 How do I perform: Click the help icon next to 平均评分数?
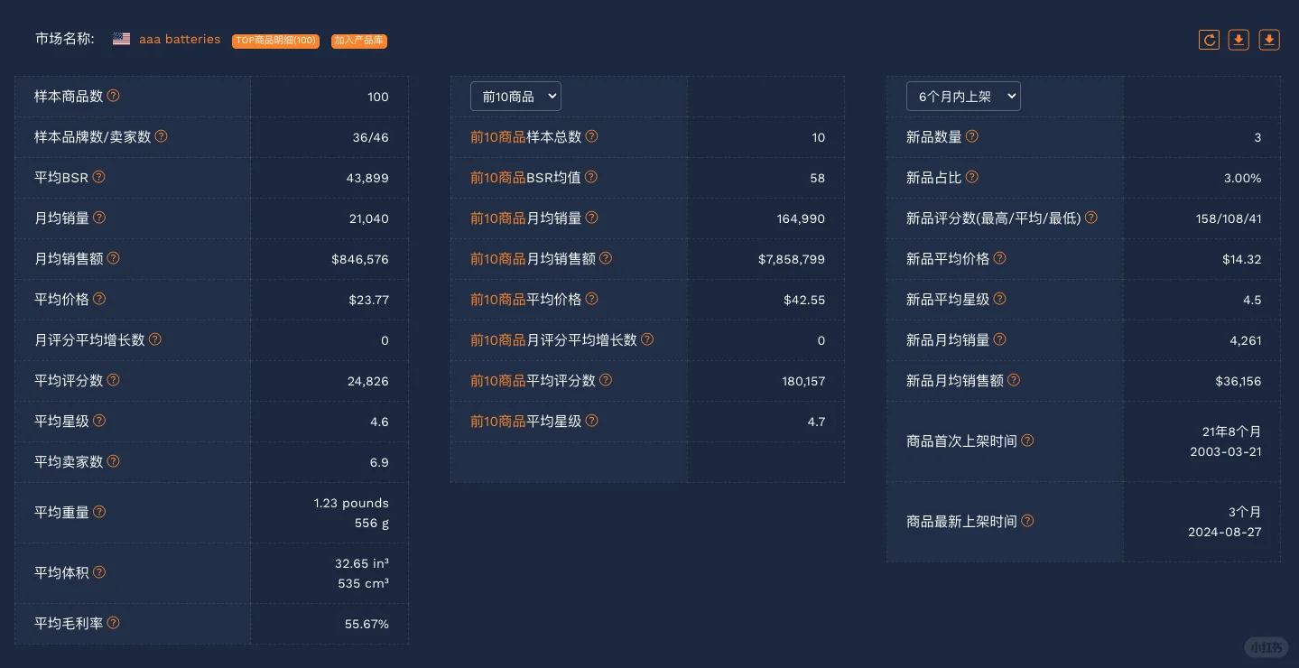coord(114,380)
